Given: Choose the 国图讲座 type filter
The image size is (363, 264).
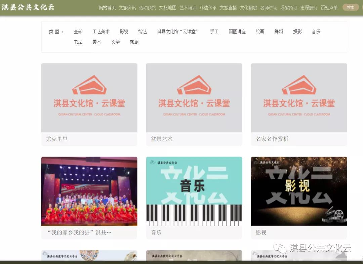Looking at the screenshot, I should pyautogui.click(x=237, y=32).
